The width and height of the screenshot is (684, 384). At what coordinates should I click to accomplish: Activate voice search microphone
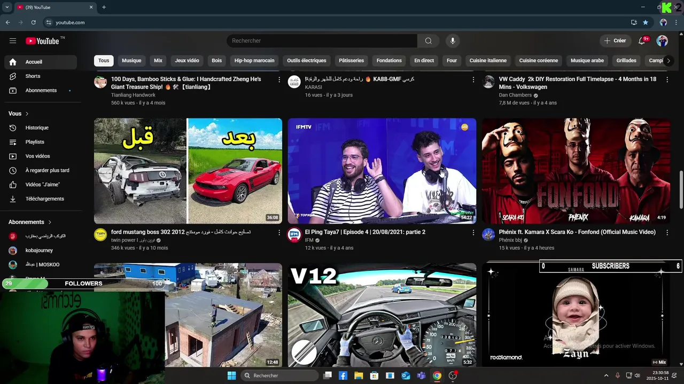pos(453,41)
